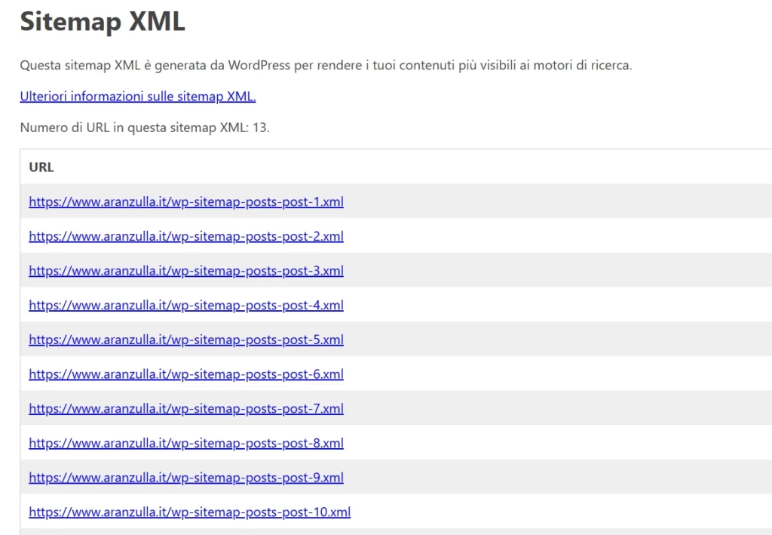Open wp-sitemap-posts-post-5.xml link
The width and height of the screenshot is (772, 535).
186,340
